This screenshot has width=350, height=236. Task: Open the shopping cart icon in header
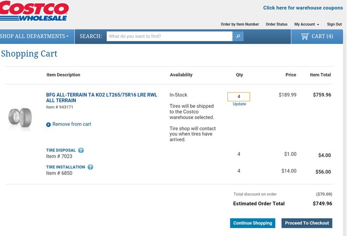pos(305,36)
